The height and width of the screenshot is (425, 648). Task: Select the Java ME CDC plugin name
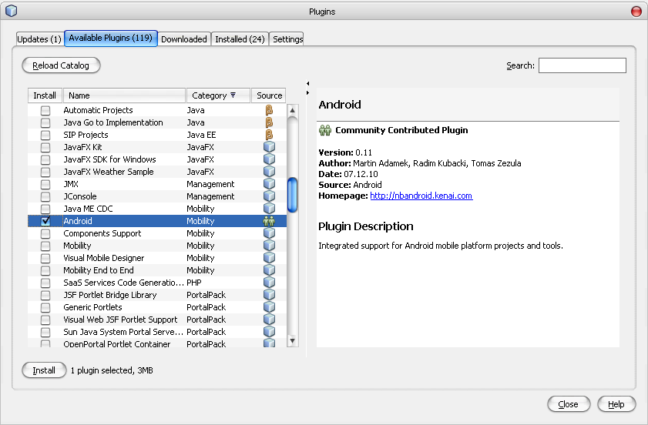(88, 209)
